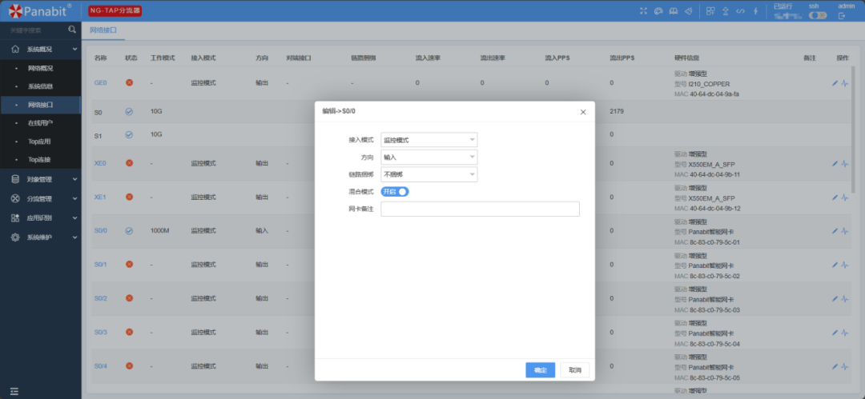Collapse the 系统概况 sidebar section
The width and height of the screenshot is (865, 399).
pos(40,49)
